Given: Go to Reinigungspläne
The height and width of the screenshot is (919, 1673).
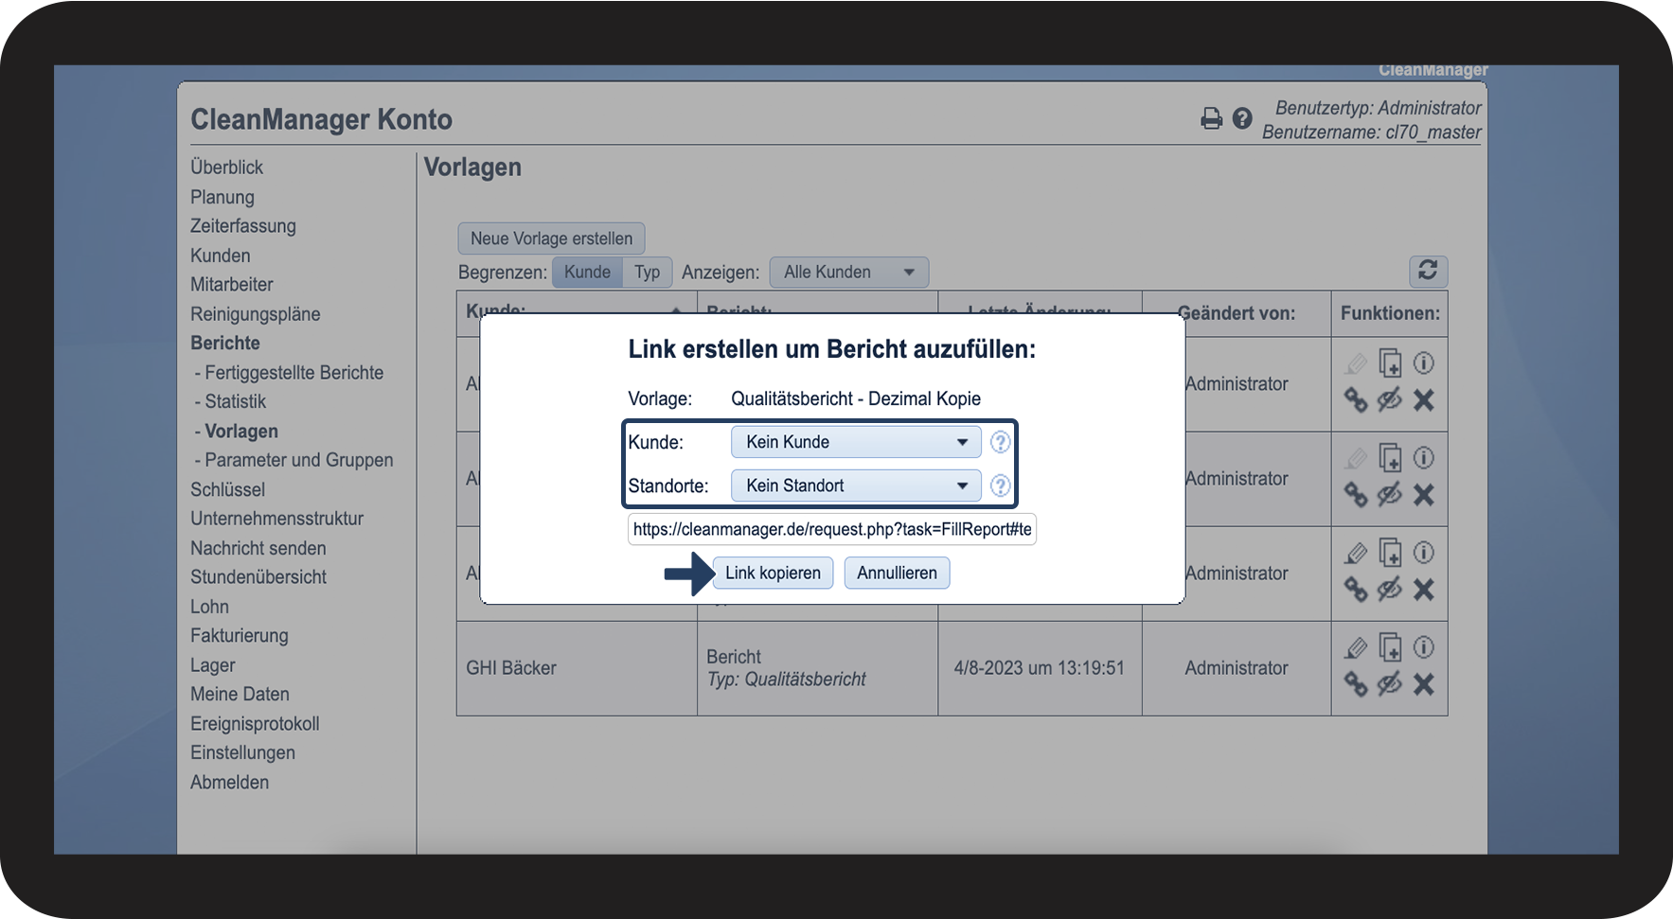Looking at the screenshot, I should click(x=256, y=314).
